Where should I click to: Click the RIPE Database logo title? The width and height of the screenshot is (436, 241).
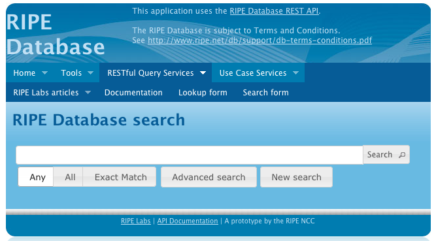pos(56,35)
